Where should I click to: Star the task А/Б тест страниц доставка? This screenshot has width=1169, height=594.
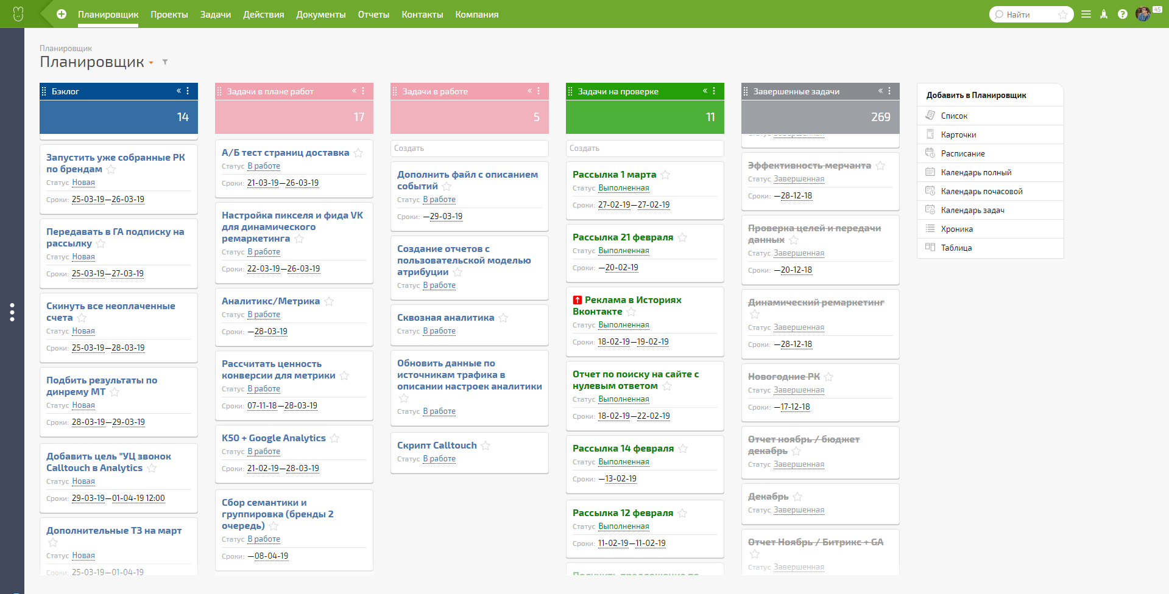pyautogui.click(x=358, y=153)
